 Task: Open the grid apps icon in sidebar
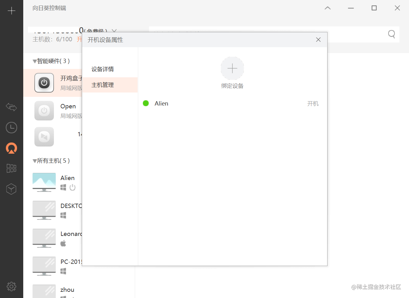click(11, 168)
